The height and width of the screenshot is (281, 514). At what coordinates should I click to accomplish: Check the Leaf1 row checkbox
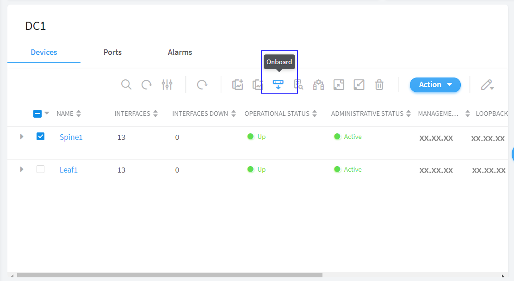(x=40, y=169)
